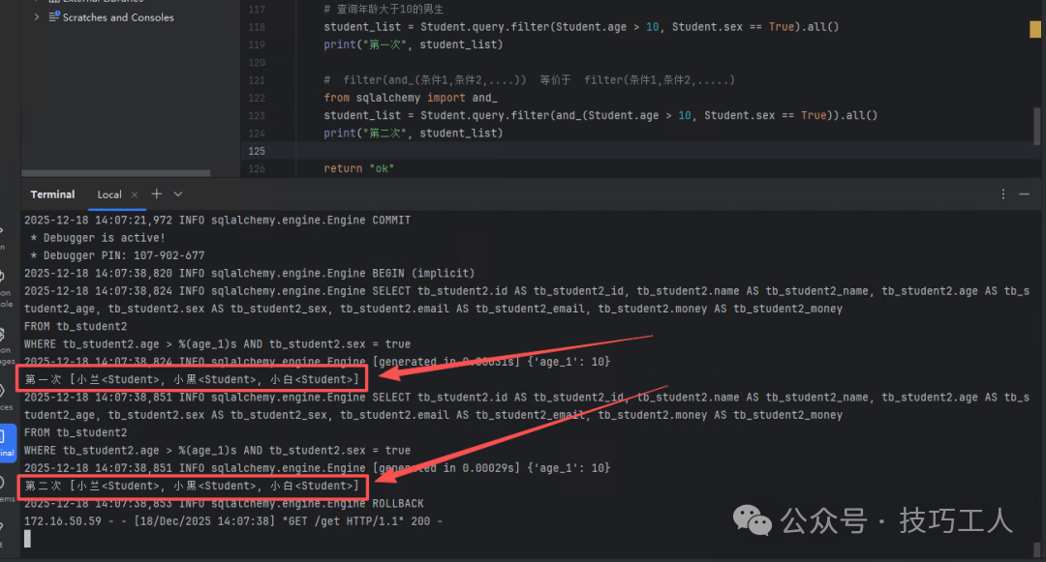Open the Terminal options three-dot menu
The height and width of the screenshot is (562, 1046).
click(x=1002, y=193)
